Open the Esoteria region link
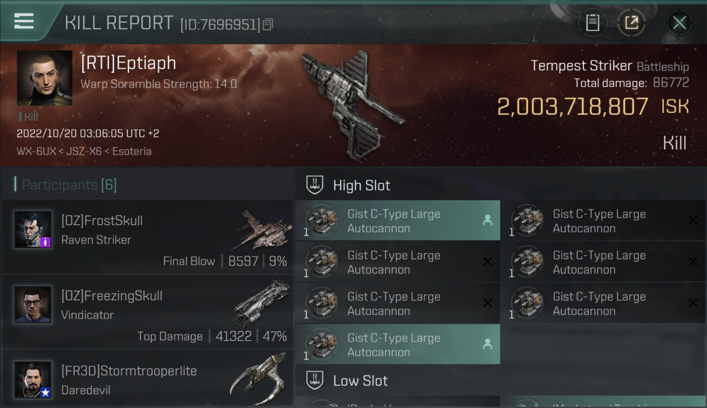Image resolution: width=707 pixels, height=408 pixels. (x=132, y=151)
